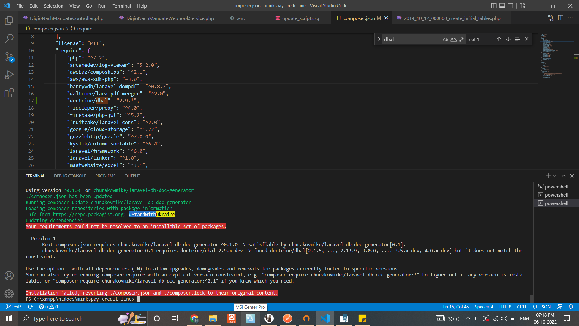Open the Extensions view
Viewport: 579px width, 326px height.
[9, 93]
